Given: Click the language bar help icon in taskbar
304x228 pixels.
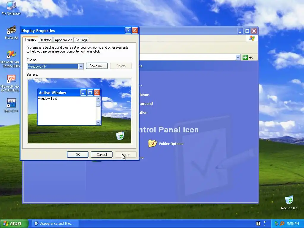Looking at the screenshot, I should [258, 224].
